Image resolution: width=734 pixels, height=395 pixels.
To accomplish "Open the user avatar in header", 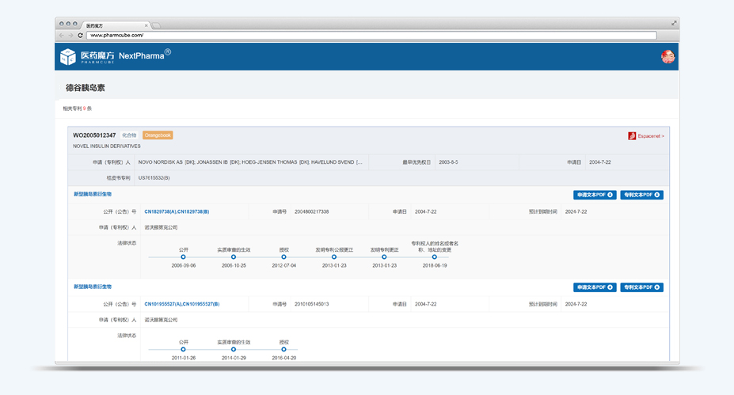I will click(x=667, y=57).
